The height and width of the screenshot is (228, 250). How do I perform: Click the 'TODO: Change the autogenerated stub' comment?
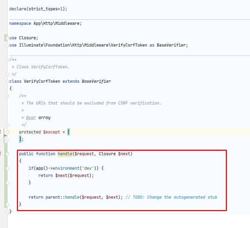[175, 197]
